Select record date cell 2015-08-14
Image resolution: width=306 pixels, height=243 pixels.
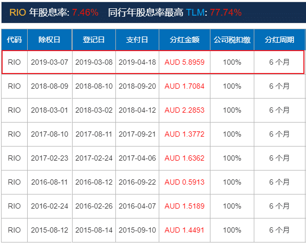[94, 230]
